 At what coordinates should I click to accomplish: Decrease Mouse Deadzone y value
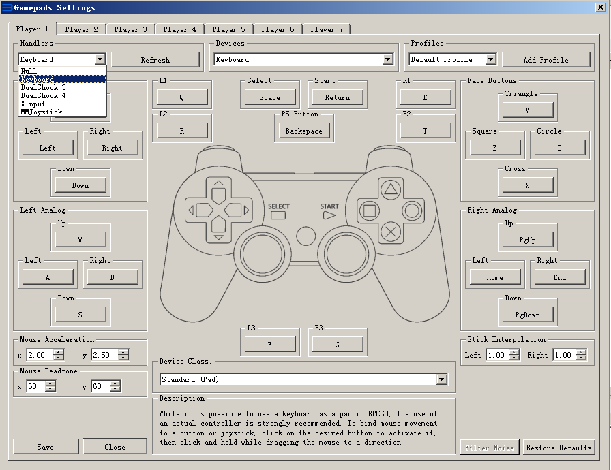(115, 389)
